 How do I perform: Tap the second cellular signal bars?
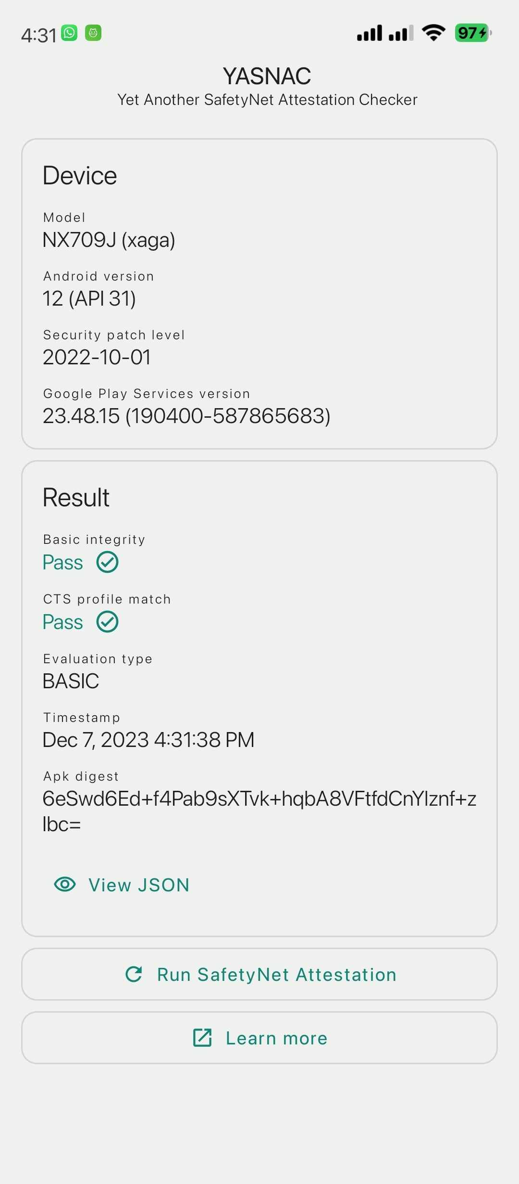click(x=401, y=33)
